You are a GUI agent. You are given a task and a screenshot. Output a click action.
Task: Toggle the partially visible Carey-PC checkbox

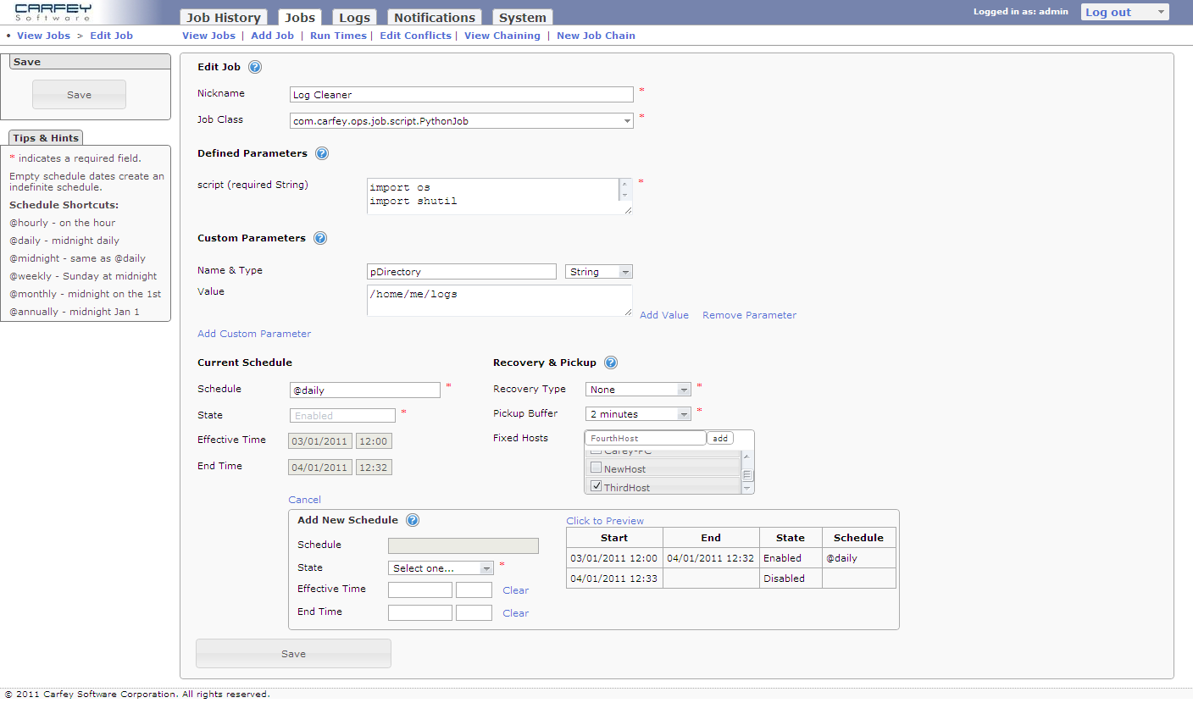point(596,453)
